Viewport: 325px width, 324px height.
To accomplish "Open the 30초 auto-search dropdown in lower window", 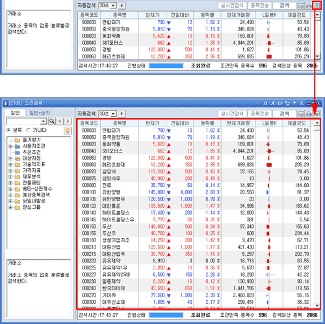I will 113,114.
